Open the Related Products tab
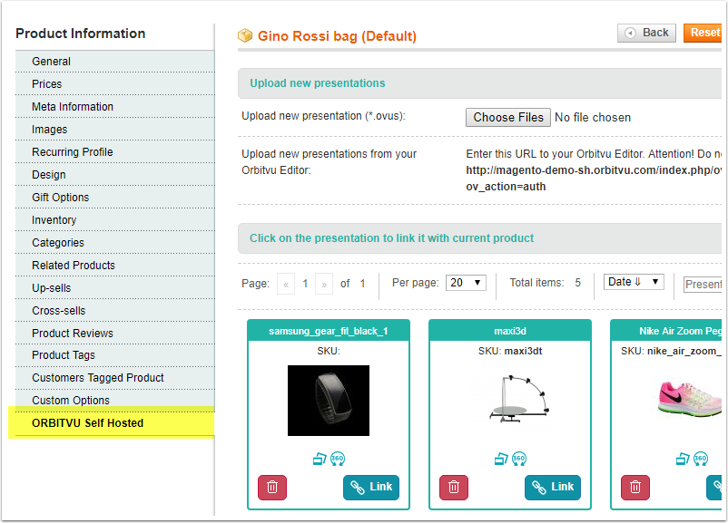 [115, 266]
